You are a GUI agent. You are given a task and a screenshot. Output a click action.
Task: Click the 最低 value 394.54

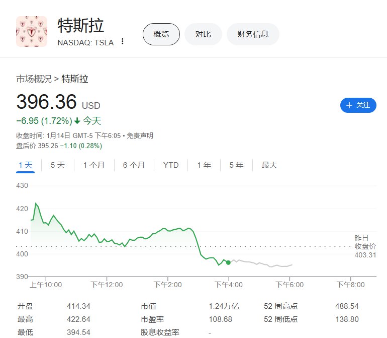pyautogui.click(x=78, y=332)
